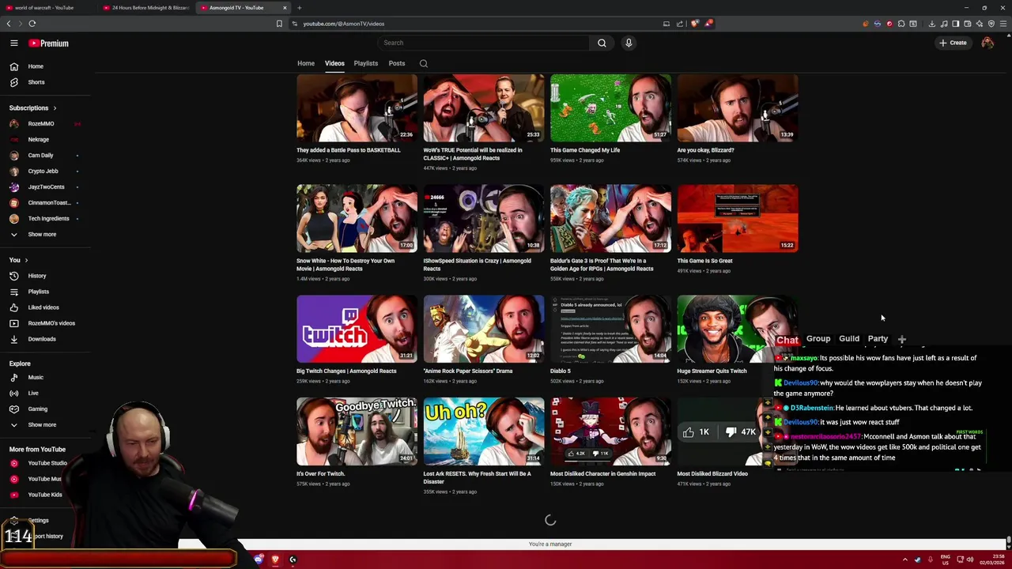Open the account avatar menu
The image size is (1012, 569).
point(987,43)
